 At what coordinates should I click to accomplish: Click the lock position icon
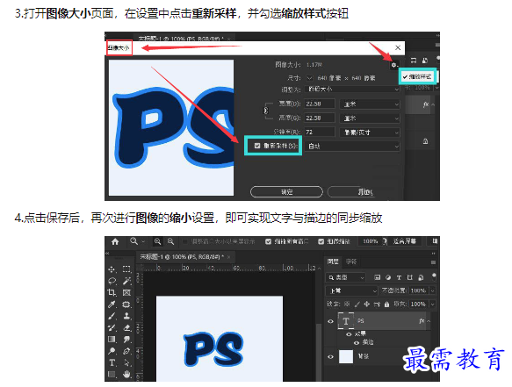click(x=367, y=305)
